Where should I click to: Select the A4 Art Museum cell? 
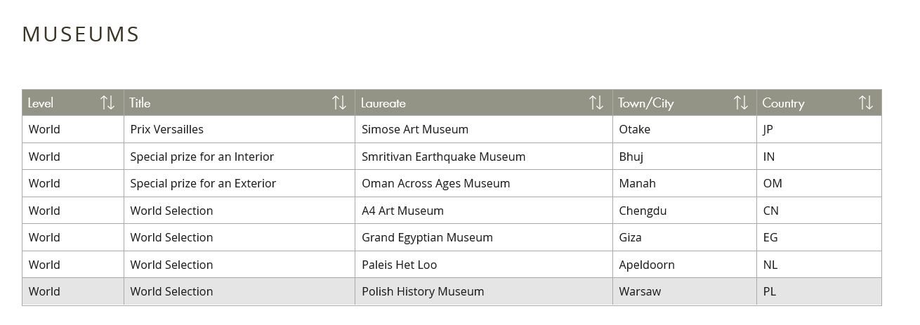402,211
